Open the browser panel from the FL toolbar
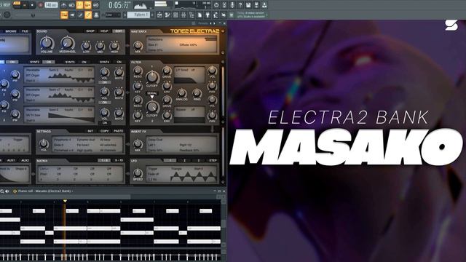Screen dimensions: 466x262 coord(191,15)
